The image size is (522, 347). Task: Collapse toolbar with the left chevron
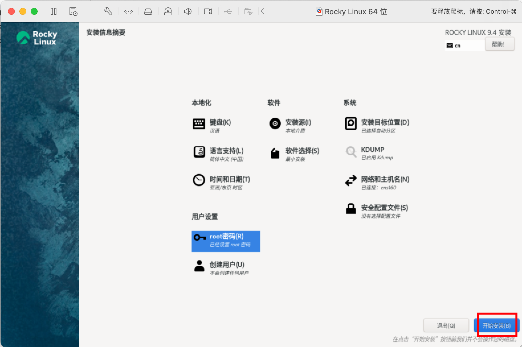click(x=263, y=11)
